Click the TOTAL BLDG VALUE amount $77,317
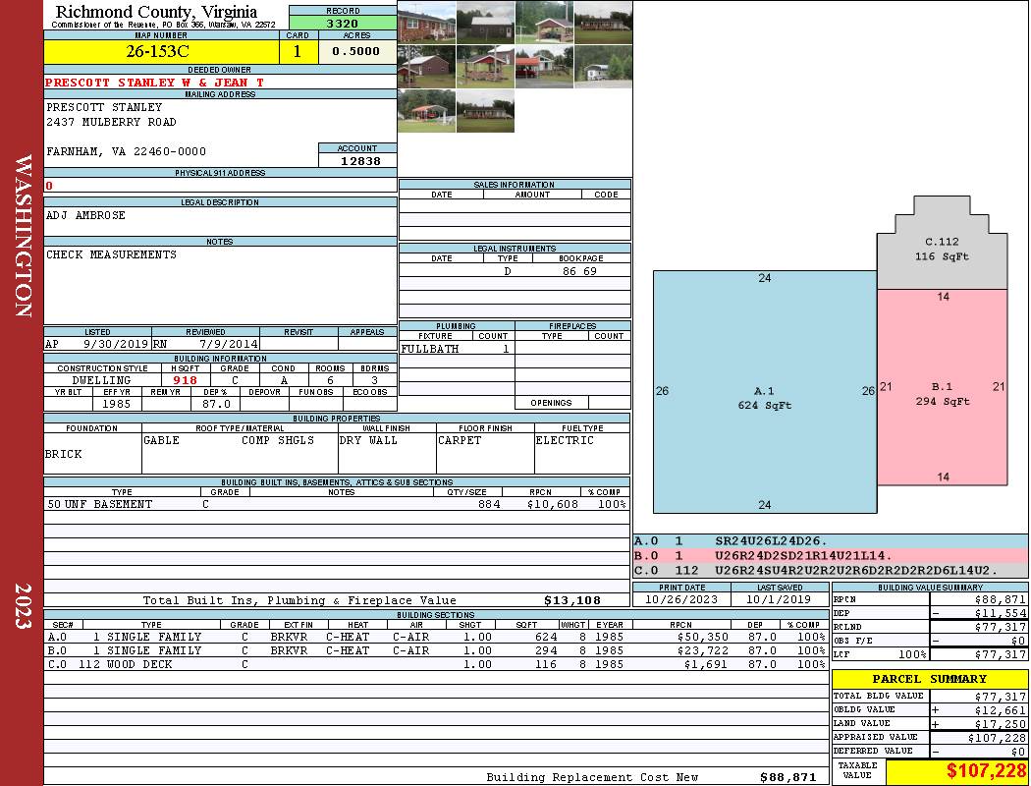1031x786 pixels. pos(1001,697)
